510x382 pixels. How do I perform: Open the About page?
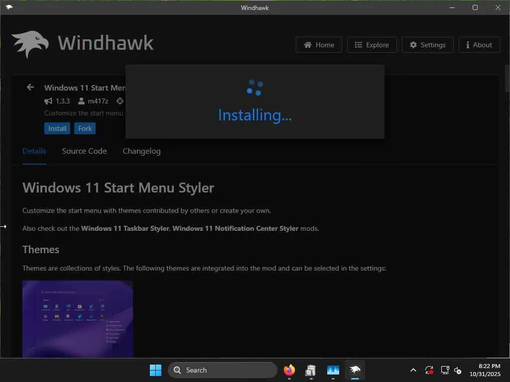click(479, 45)
